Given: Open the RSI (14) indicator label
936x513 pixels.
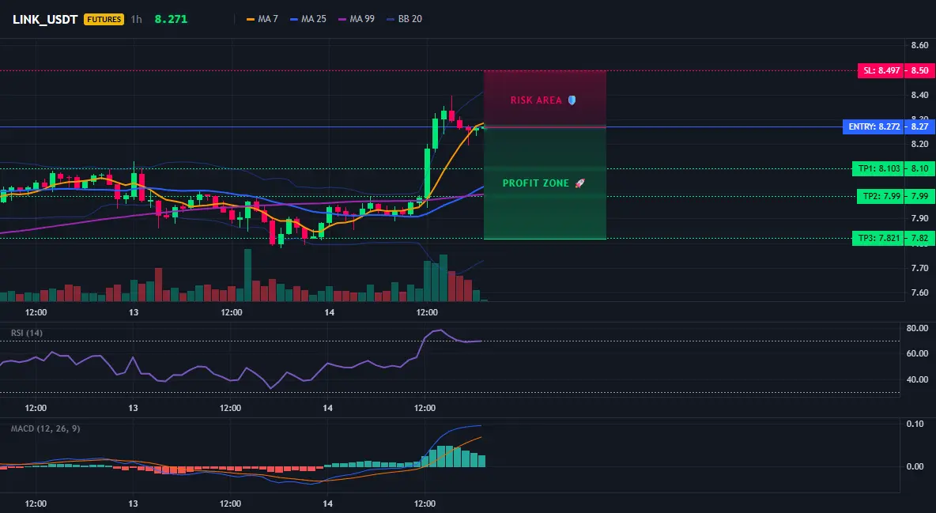Looking at the screenshot, I should (x=27, y=333).
